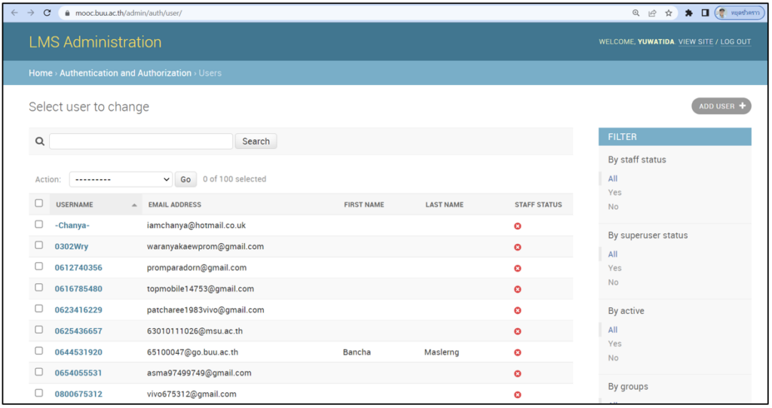Filter staff status by Yes
This screenshot has height=408, width=772.
click(x=614, y=193)
